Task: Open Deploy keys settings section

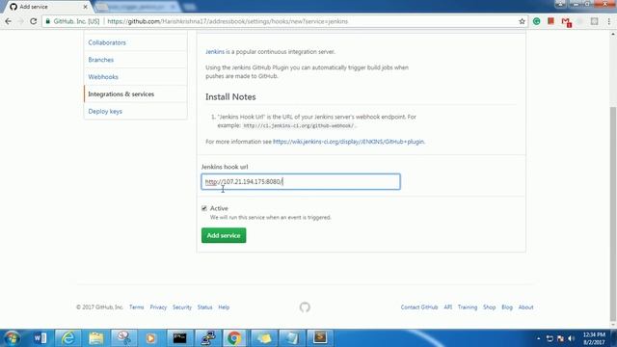Action: 105,112
